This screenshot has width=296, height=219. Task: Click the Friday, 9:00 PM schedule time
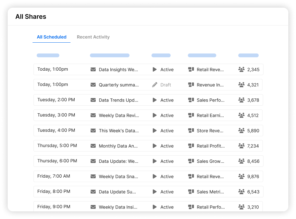tap(54, 207)
